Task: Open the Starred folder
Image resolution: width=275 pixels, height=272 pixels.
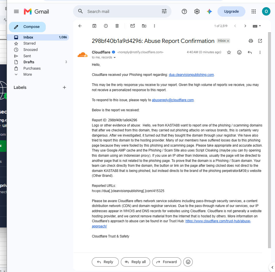Action: 38,43
